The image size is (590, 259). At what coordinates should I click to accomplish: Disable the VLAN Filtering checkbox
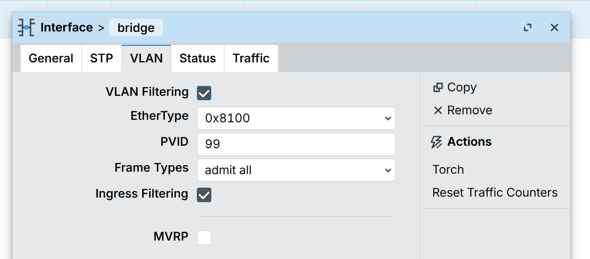pyautogui.click(x=204, y=93)
